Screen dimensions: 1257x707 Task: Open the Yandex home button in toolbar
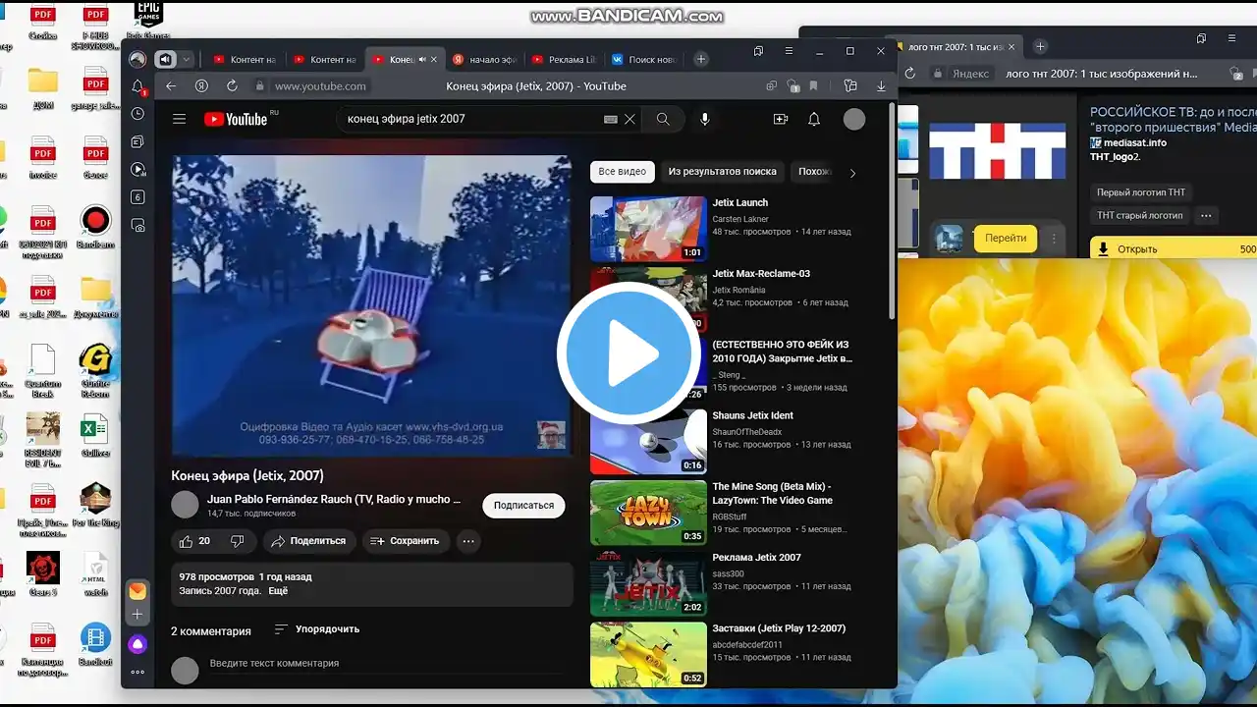[x=201, y=86]
